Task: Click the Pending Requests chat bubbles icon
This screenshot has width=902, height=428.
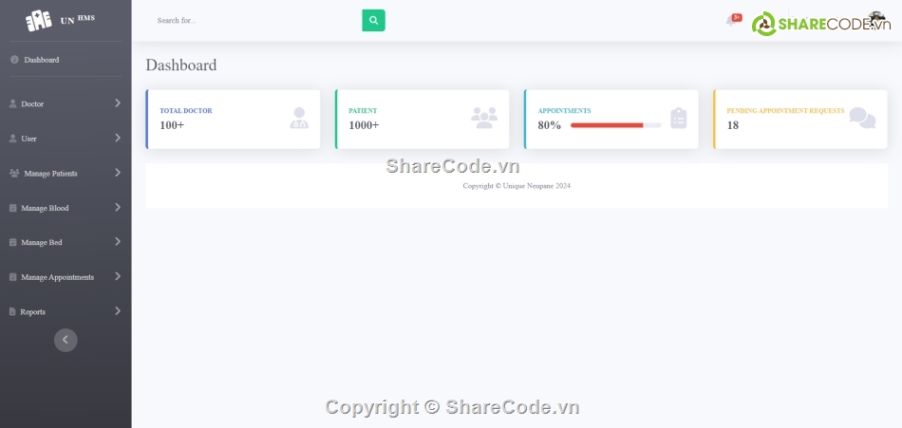Action: click(862, 118)
